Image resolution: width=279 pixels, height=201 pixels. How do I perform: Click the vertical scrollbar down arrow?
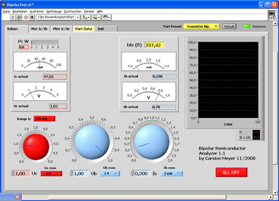point(275,193)
